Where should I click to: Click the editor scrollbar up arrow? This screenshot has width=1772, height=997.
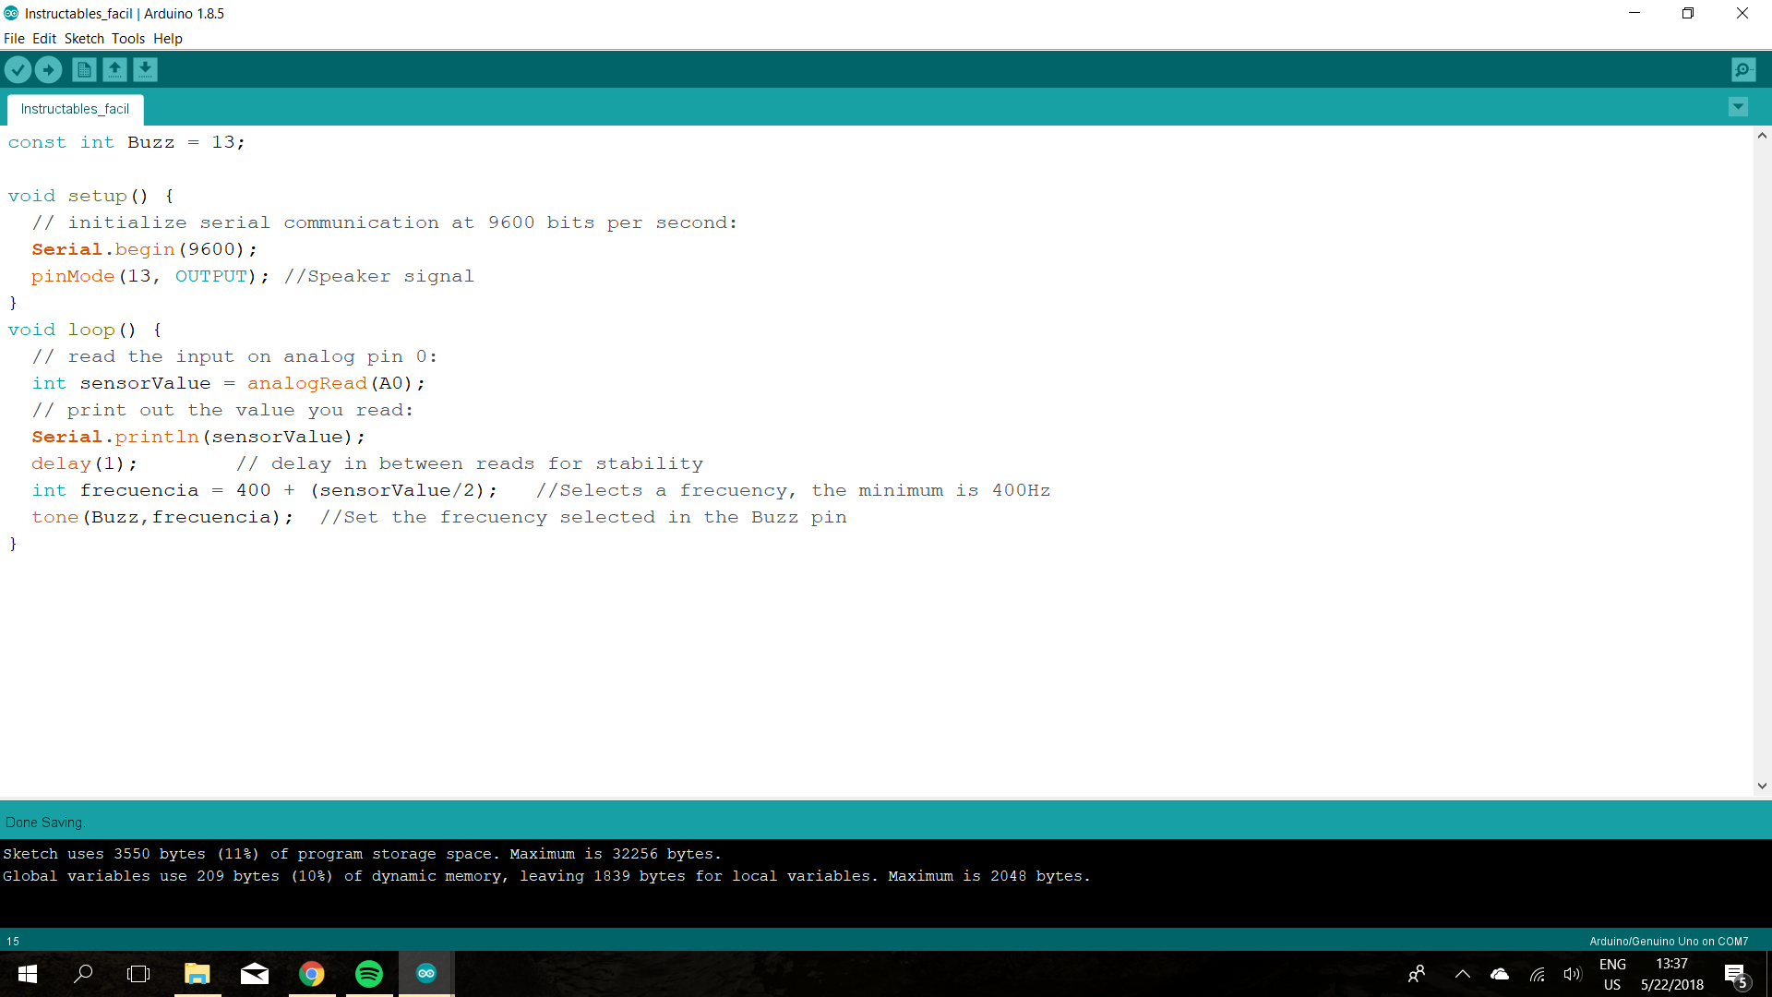(1762, 136)
